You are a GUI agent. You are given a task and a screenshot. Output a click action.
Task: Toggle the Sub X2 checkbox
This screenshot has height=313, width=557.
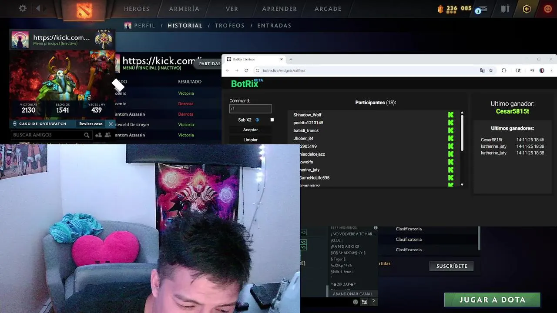pyautogui.click(x=272, y=120)
